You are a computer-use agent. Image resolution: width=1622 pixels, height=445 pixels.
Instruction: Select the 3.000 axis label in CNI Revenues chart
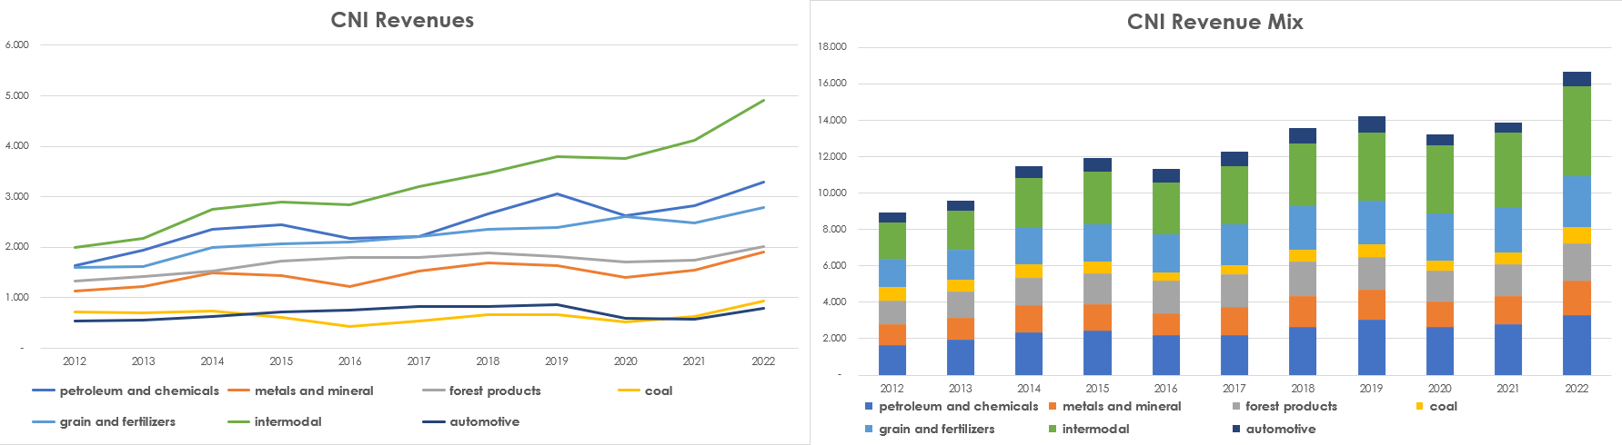point(17,196)
